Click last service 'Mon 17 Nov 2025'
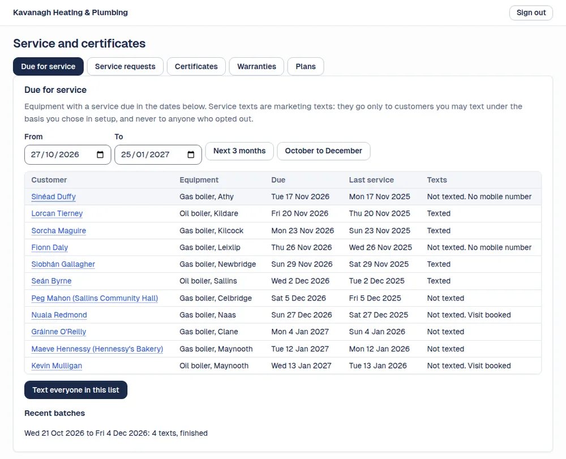 (379, 196)
